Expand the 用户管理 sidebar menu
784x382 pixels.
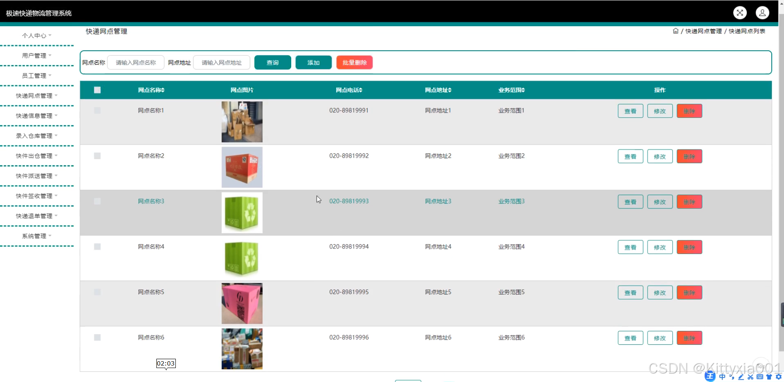click(x=36, y=55)
